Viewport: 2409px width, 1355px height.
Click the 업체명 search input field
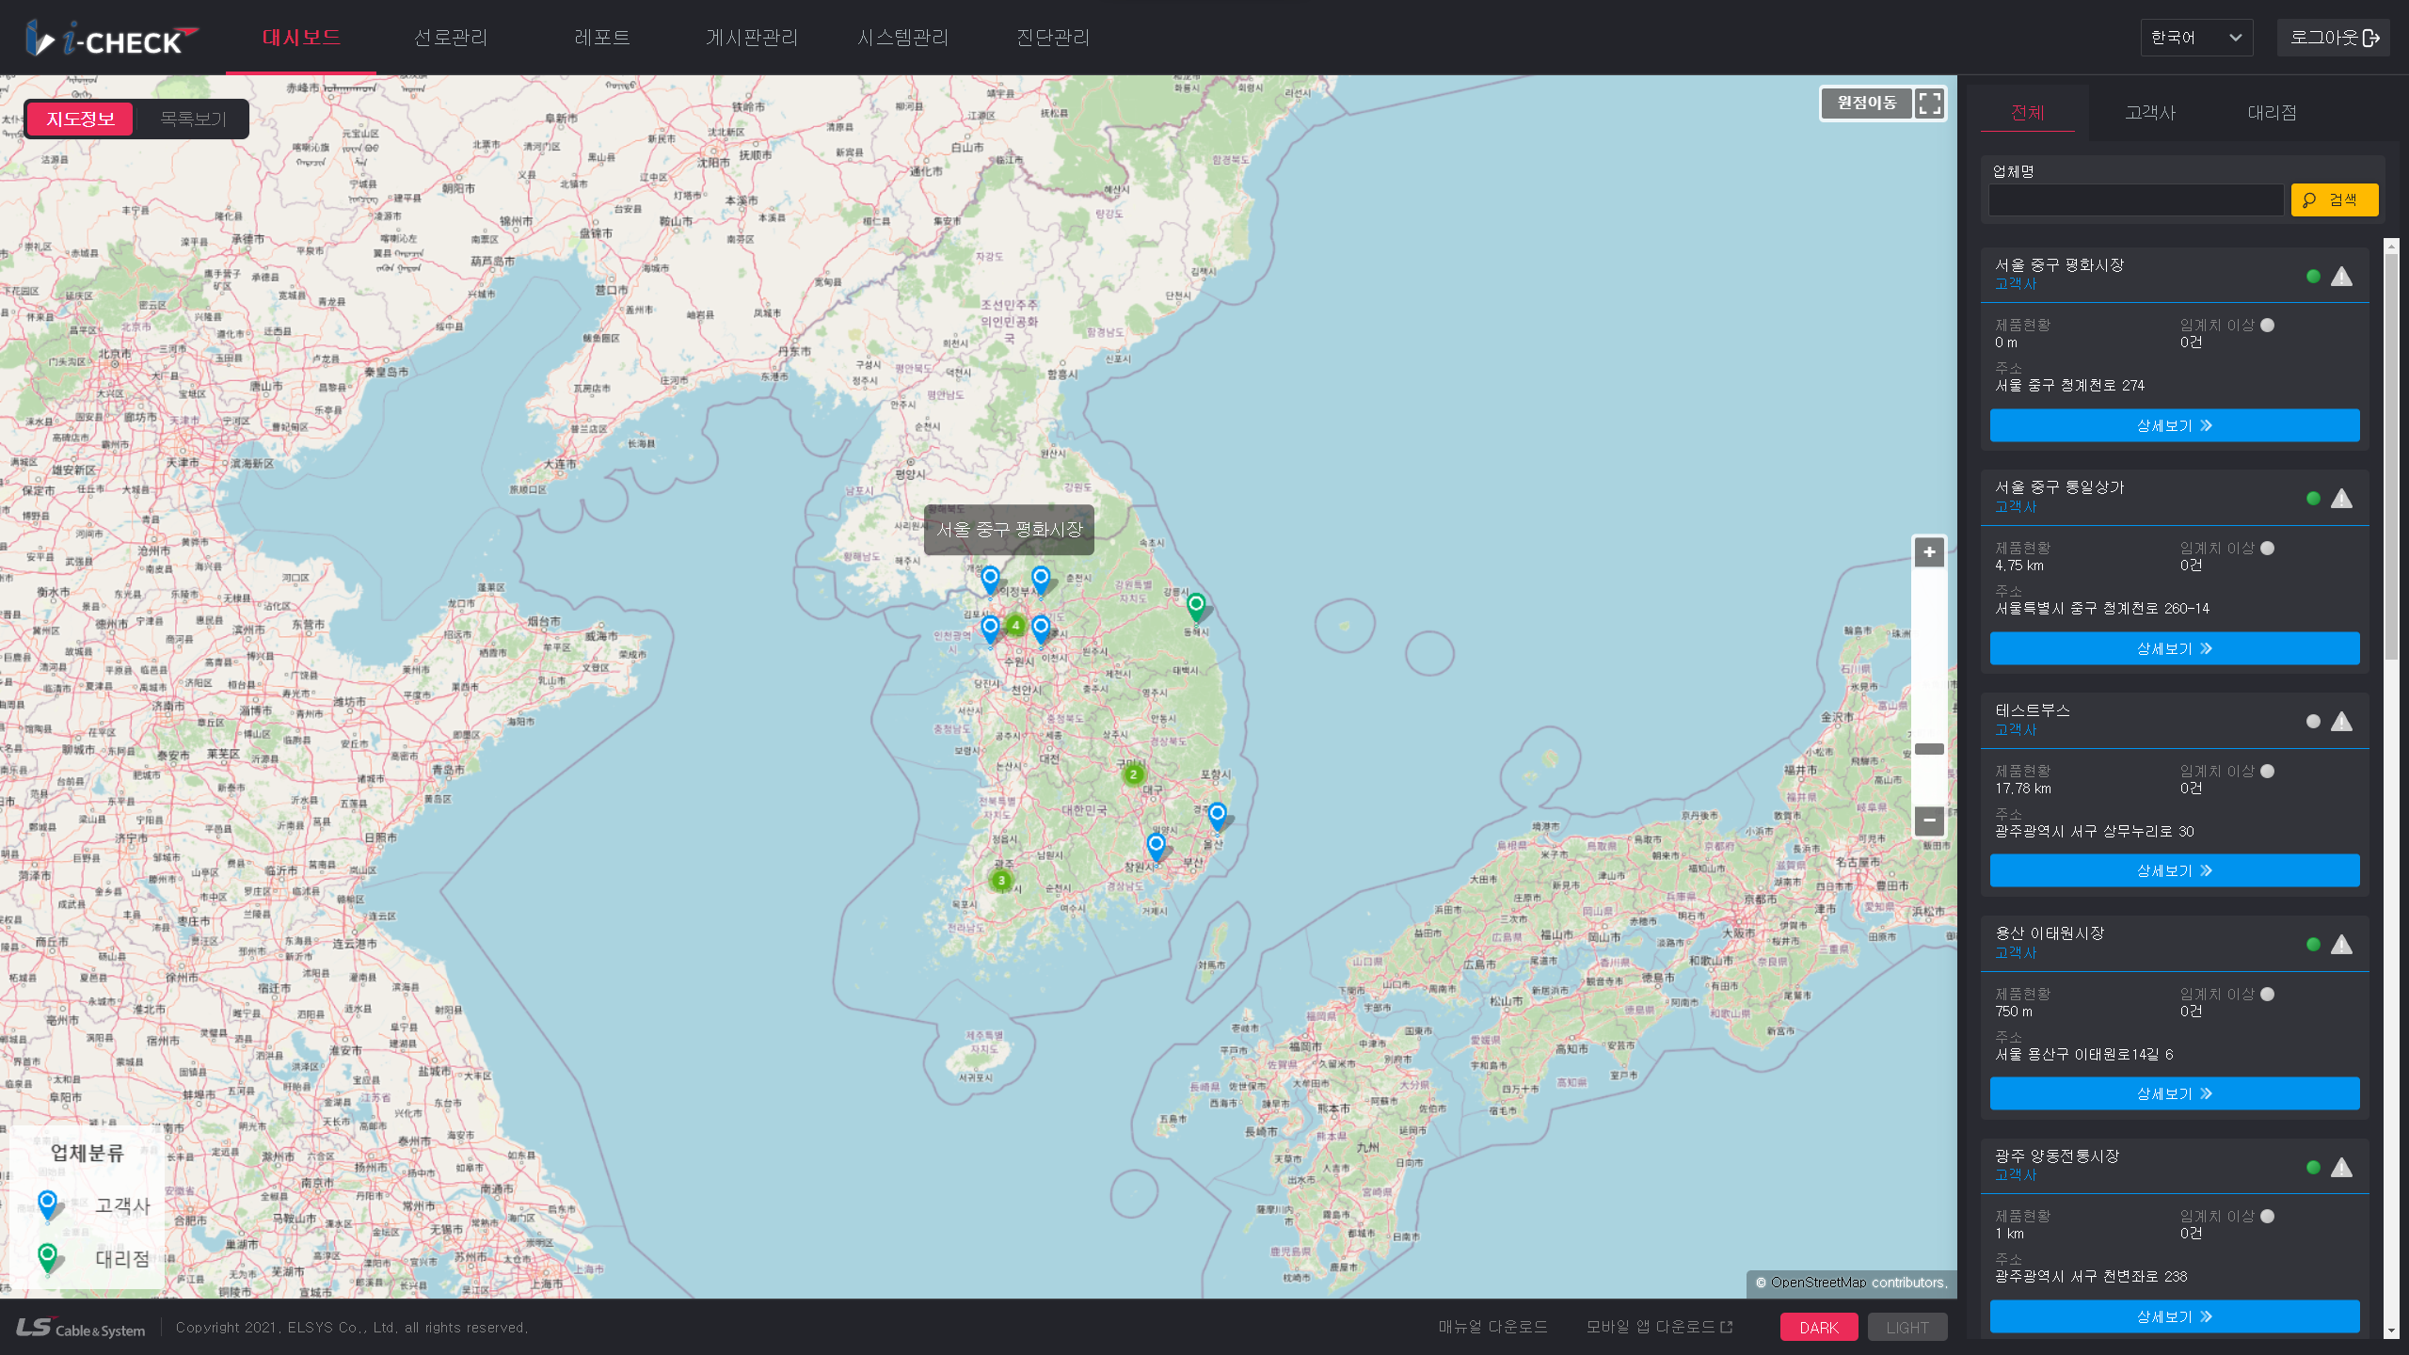(2136, 199)
